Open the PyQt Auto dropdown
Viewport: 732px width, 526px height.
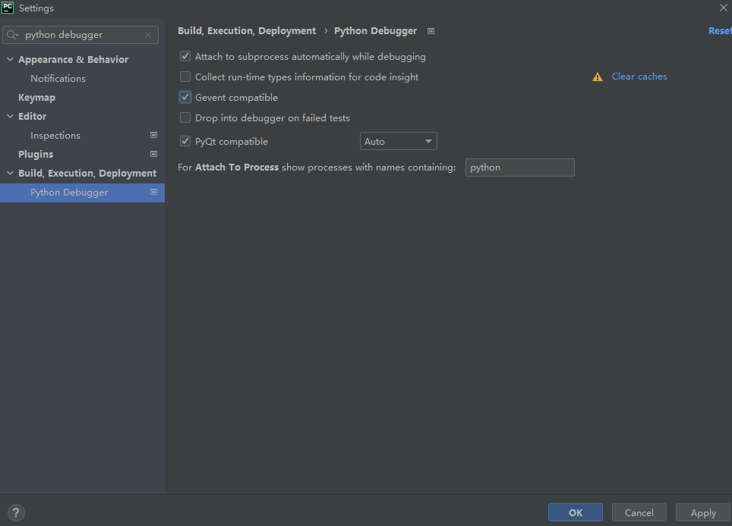point(398,141)
